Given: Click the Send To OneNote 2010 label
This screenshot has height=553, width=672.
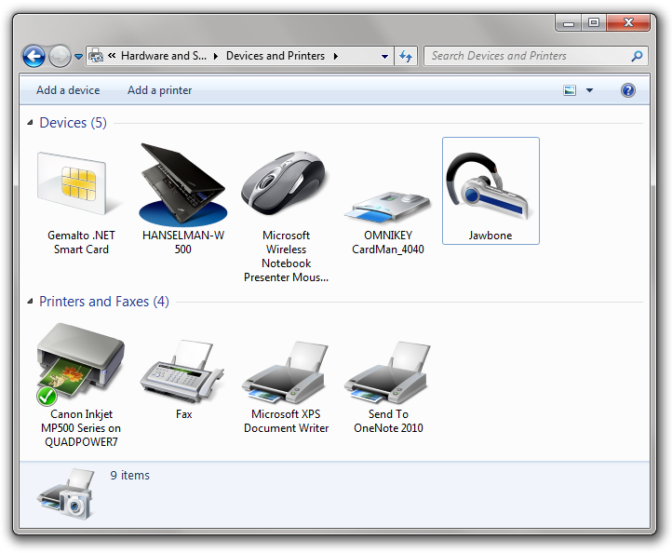Looking at the screenshot, I should tap(388, 421).
